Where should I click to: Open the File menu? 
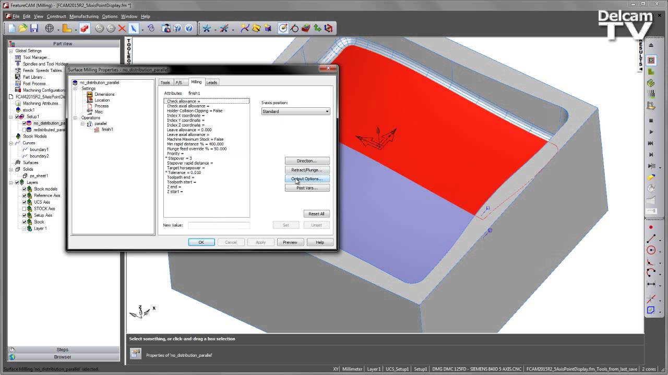tap(16, 16)
